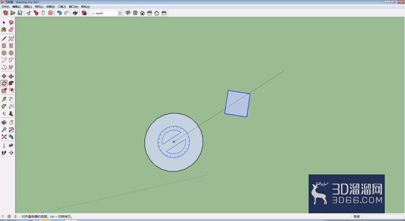The width and height of the screenshot is (405, 221).
Task: Select the Pan hand tool
Action: pos(11,122)
